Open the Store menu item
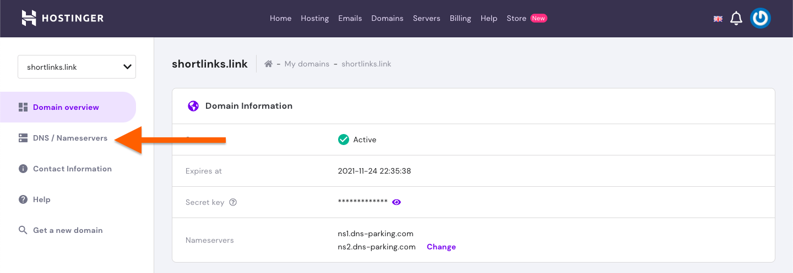This screenshot has width=793, height=273. 517,18
